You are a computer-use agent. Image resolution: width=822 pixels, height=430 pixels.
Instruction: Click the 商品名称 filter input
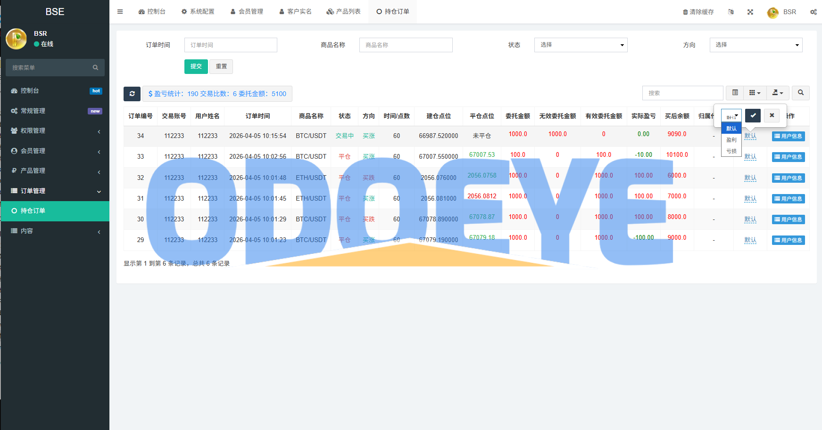[x=406, y=45]
